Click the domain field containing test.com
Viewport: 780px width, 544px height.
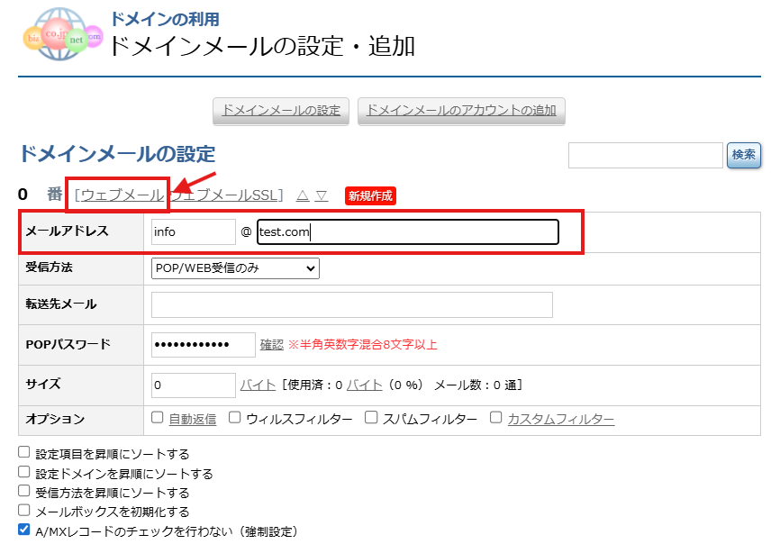coord(407,231)
